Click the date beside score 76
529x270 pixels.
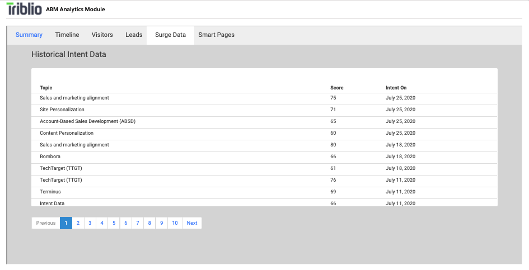tap(400, 180)
